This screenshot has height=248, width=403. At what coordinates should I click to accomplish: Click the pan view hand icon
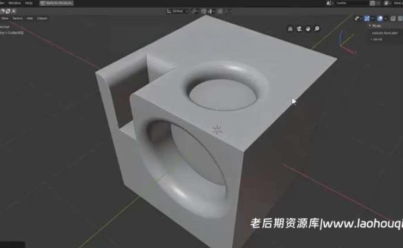point(308,29)
